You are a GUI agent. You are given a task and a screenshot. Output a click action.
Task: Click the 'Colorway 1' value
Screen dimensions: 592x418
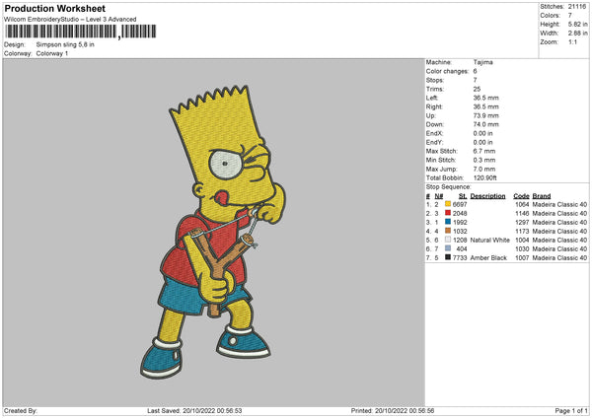point(52,53)
